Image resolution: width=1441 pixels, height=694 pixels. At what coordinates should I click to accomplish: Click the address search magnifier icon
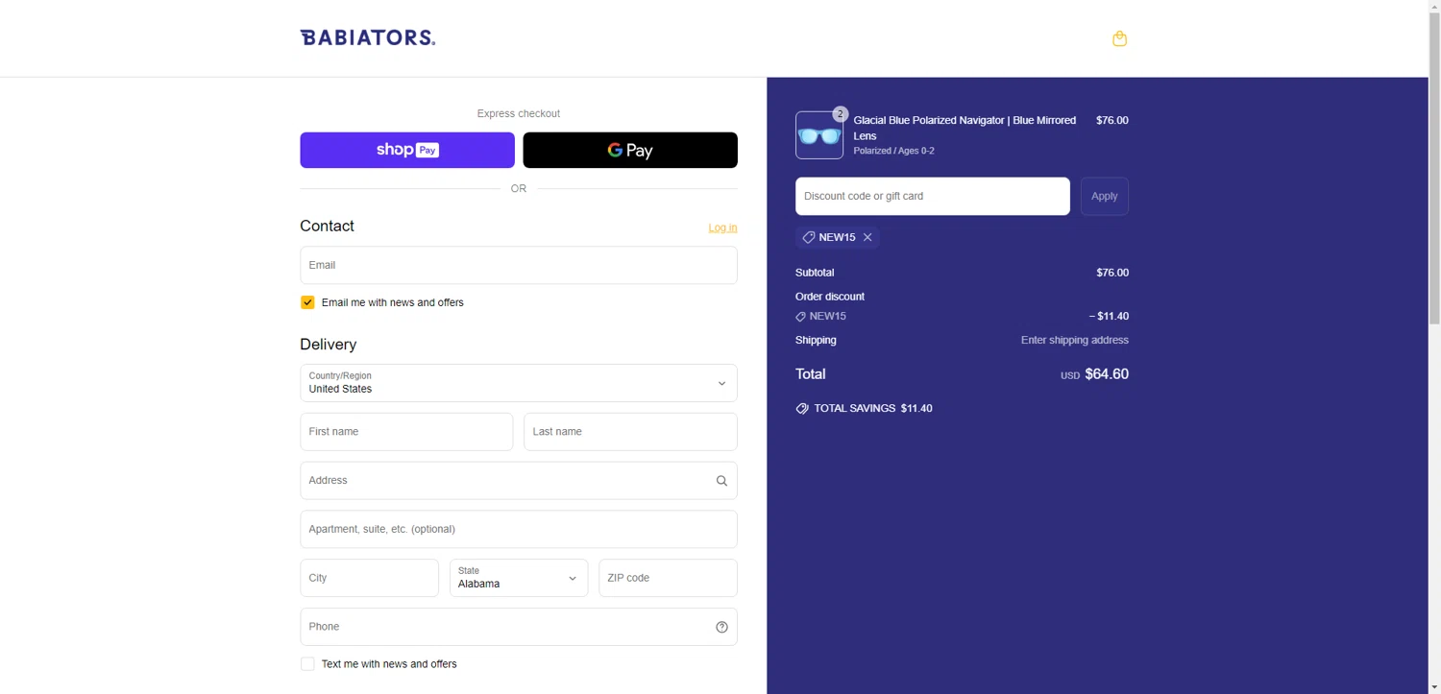(721, 481)
